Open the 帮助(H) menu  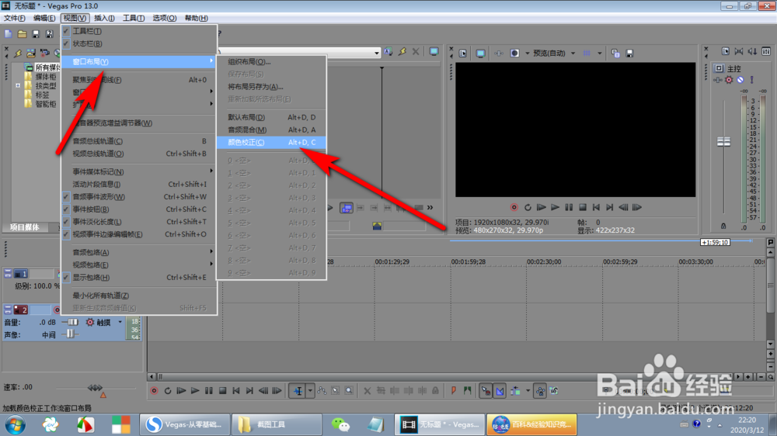coord(196,18)
